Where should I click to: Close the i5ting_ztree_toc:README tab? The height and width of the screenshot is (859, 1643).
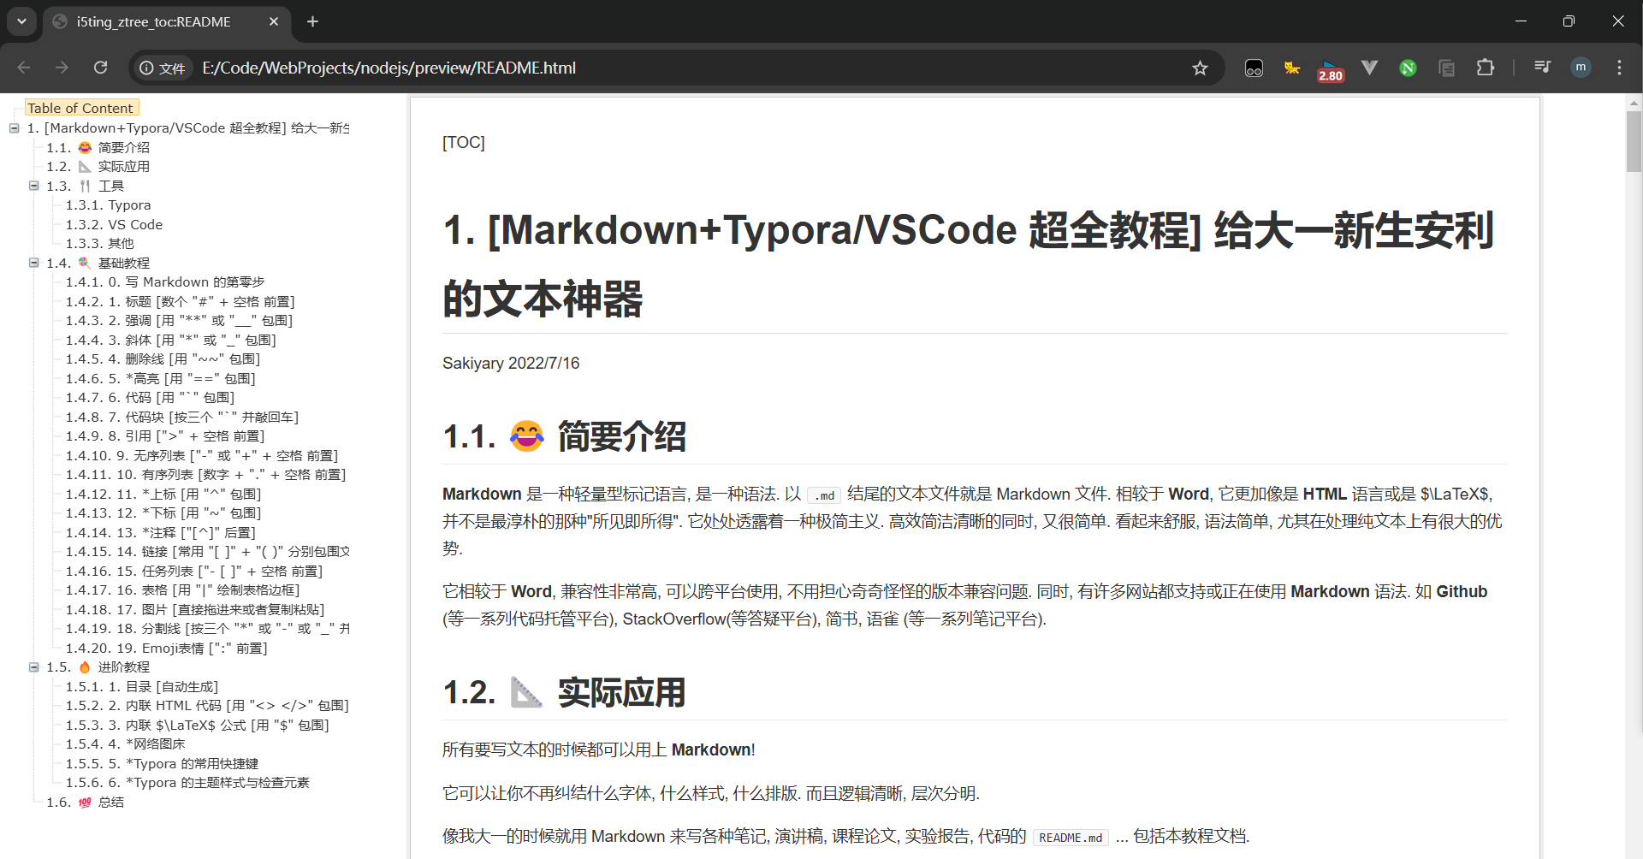pyautogui.click(x=274, y=21)
